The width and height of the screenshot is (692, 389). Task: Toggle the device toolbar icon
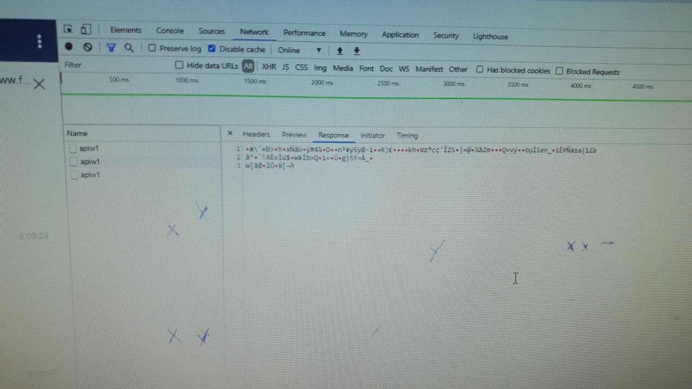tap(85, 29)
